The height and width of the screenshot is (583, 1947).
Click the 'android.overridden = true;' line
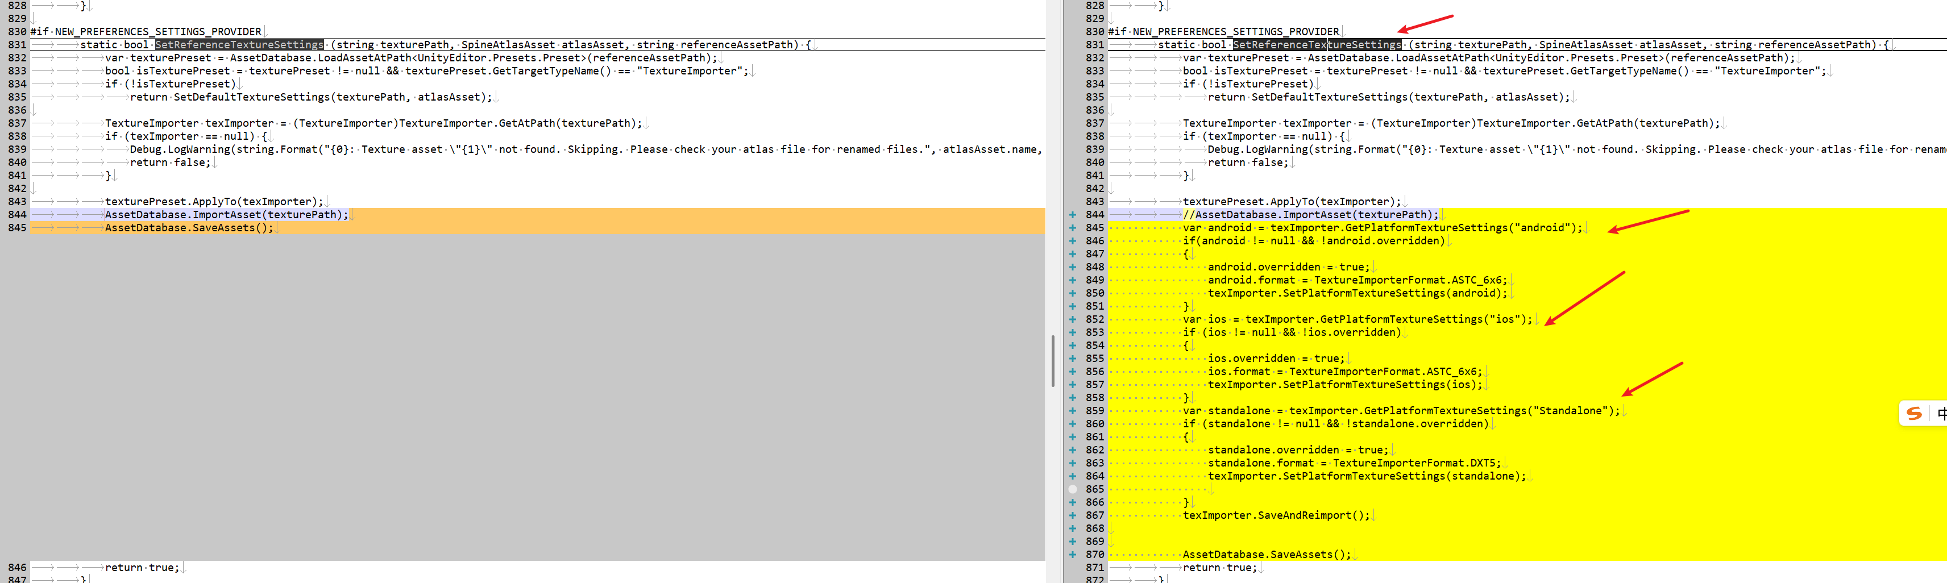1289,266
